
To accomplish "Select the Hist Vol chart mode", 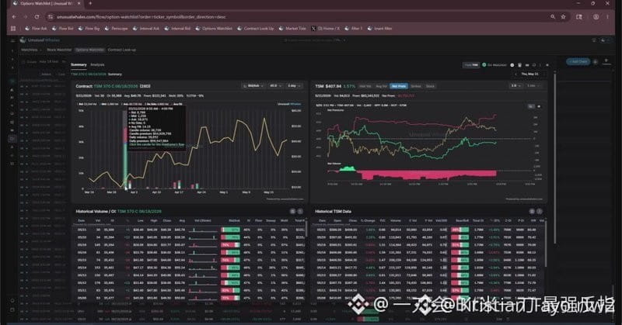I will [x=365, y=86].
